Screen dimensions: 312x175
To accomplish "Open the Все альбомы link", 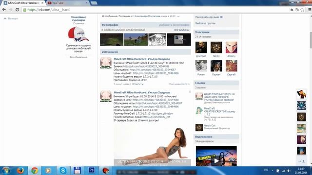I will point(182,30).
